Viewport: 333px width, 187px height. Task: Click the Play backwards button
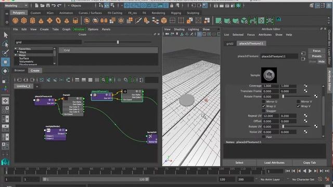[304, 171]
